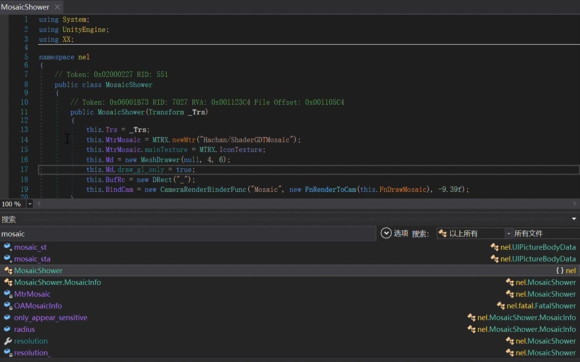Click nel.MosaicShower on the MtrMosaic row
Image resolution: width=580 pixels, height=362 pixels.
click(546, 294)
